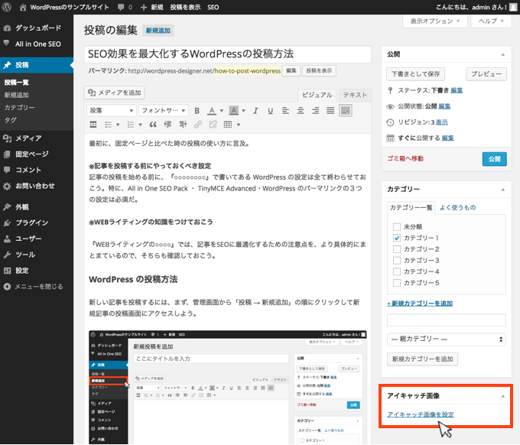Insert horizontal line via toolbar icon
The image size is (520, 445).
click(x=93, y=125)
